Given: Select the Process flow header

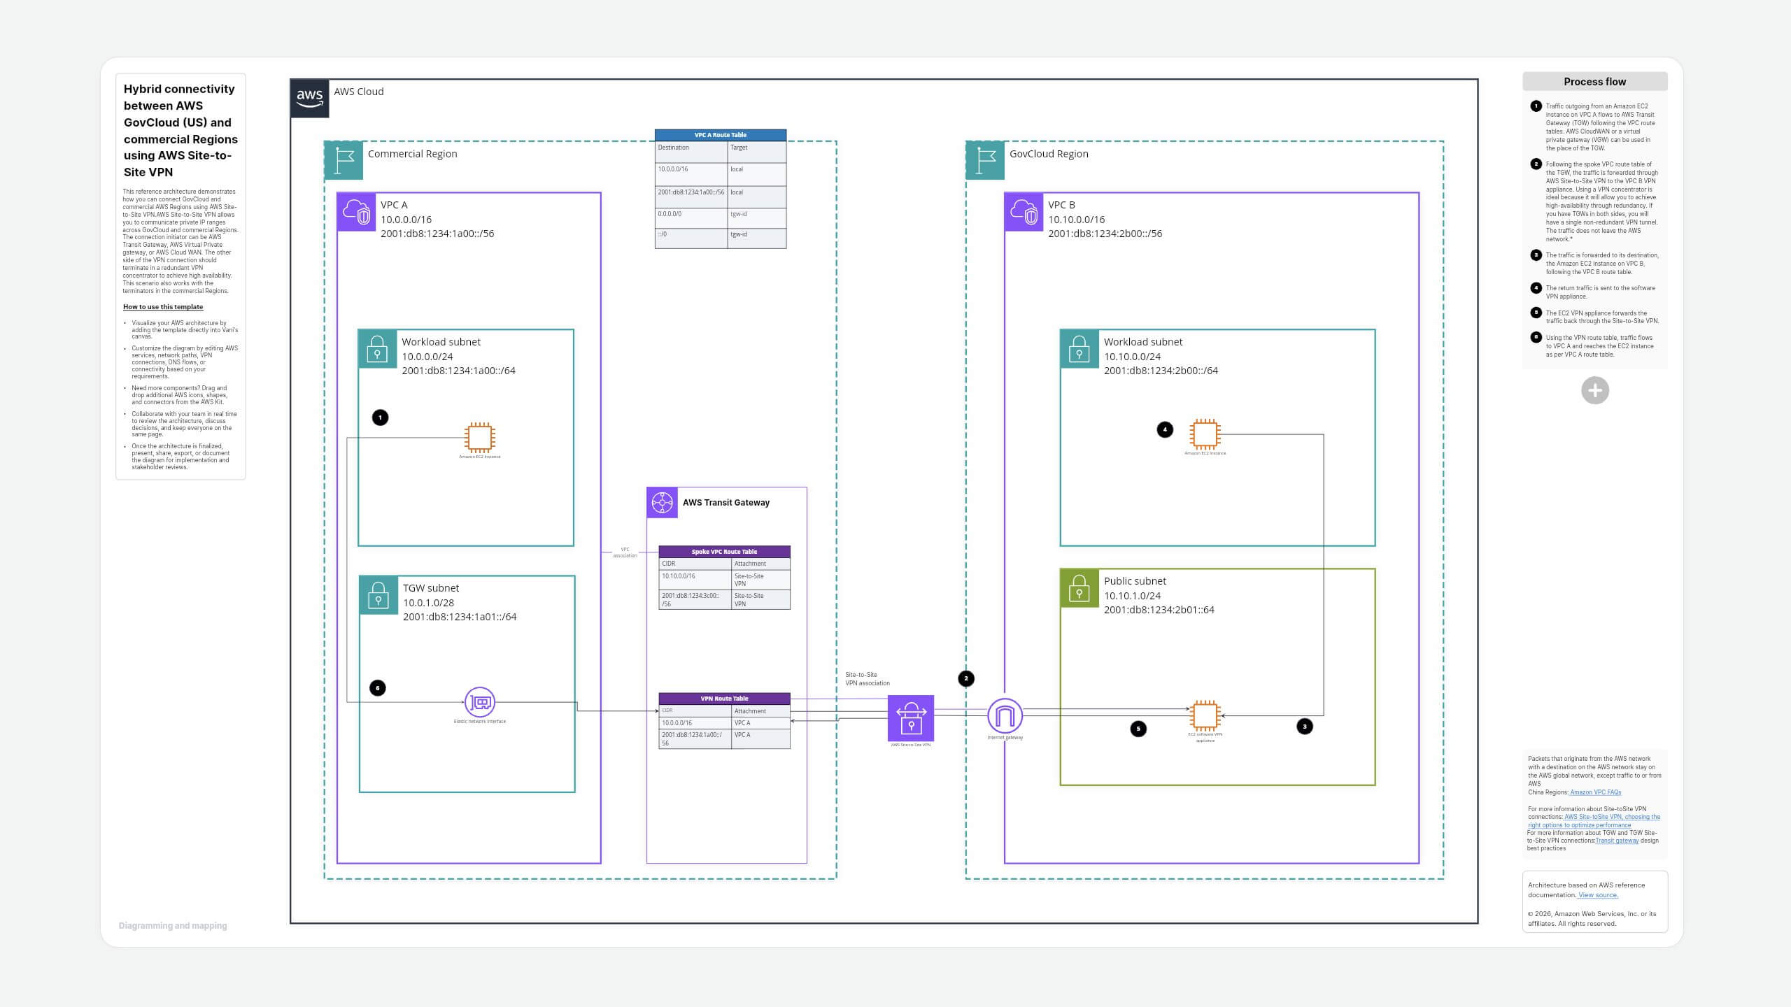Looking at the screenshot, I should click(x=1595, y=82).
